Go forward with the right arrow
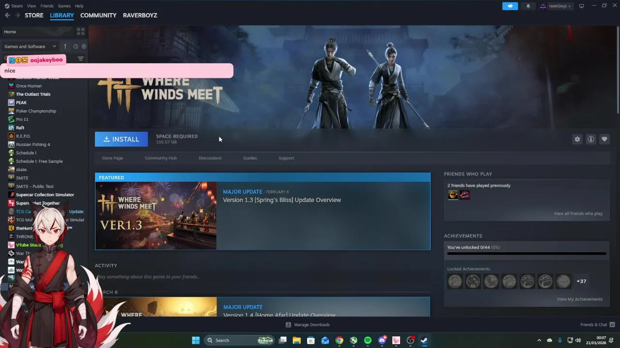This screenshot has height=348, width=620. click(x=17, y=15)
